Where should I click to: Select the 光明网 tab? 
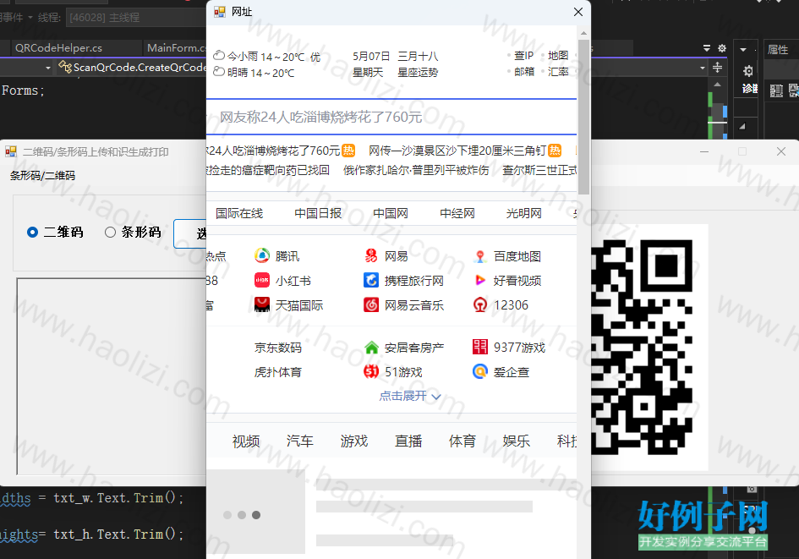[x=523, y=213]
